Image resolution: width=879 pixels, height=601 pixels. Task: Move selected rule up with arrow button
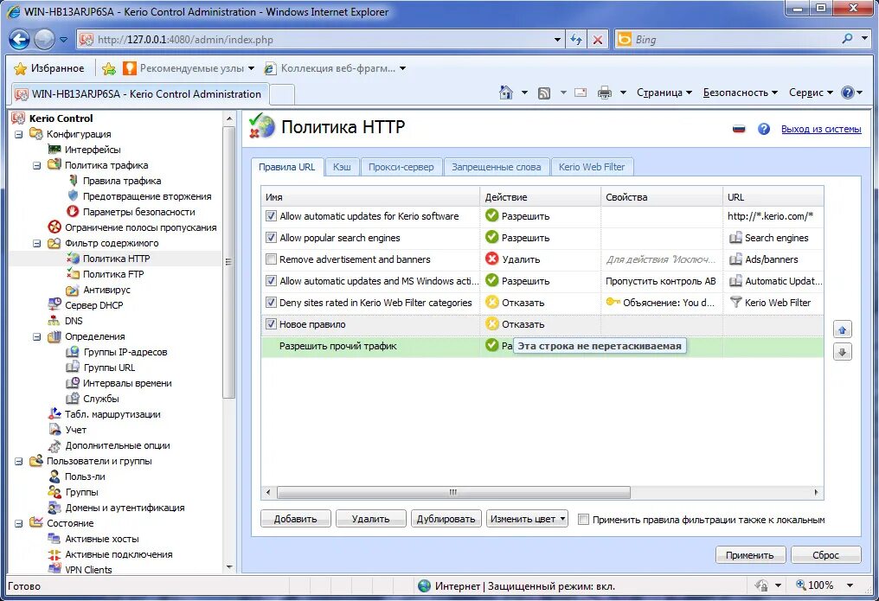tap(842, 329)
